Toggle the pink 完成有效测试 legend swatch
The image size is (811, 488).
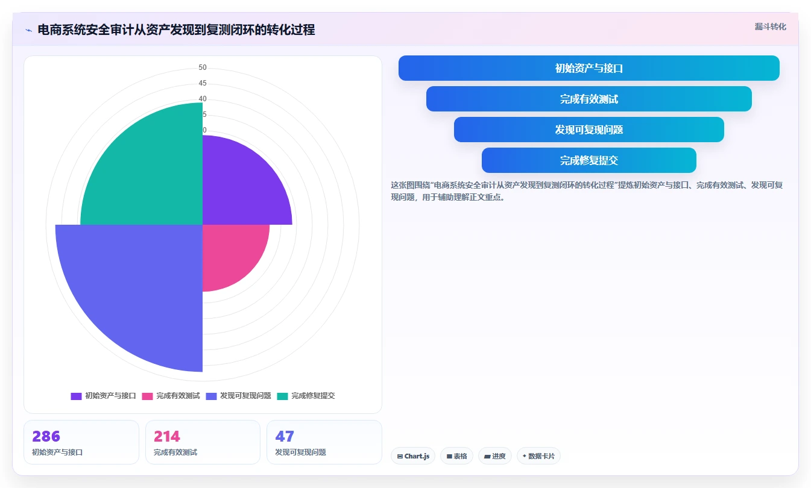147,396
